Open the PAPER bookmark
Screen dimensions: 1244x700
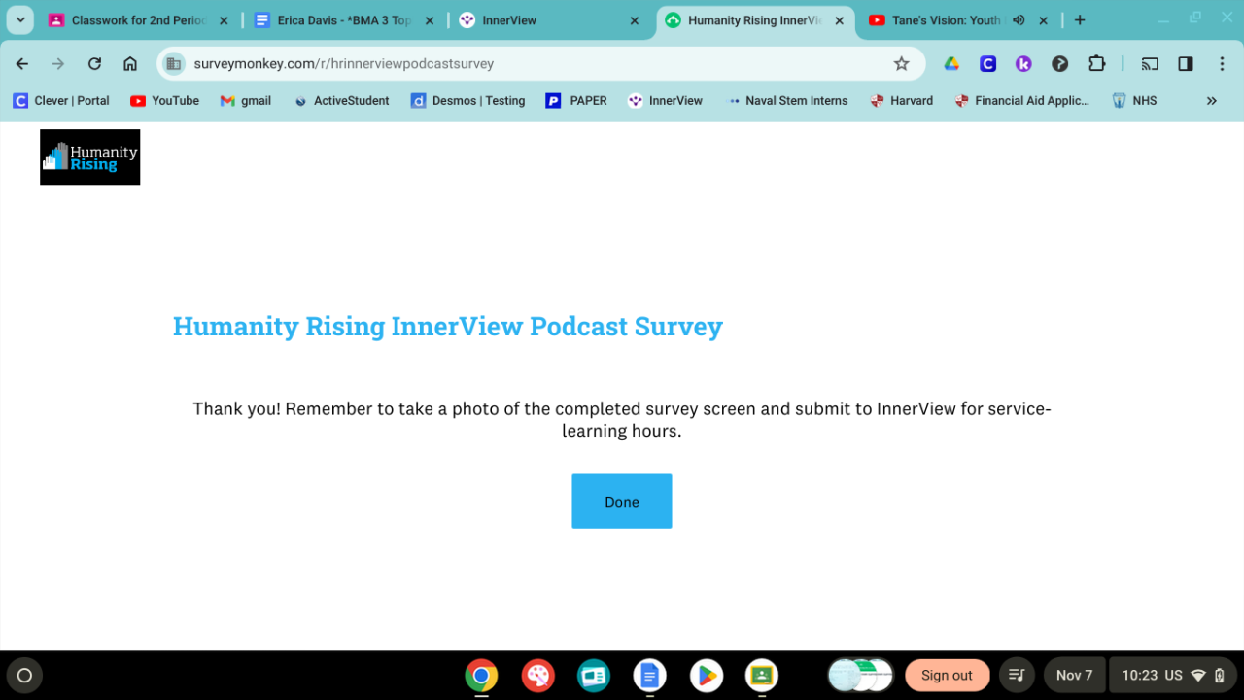(576, 101)
